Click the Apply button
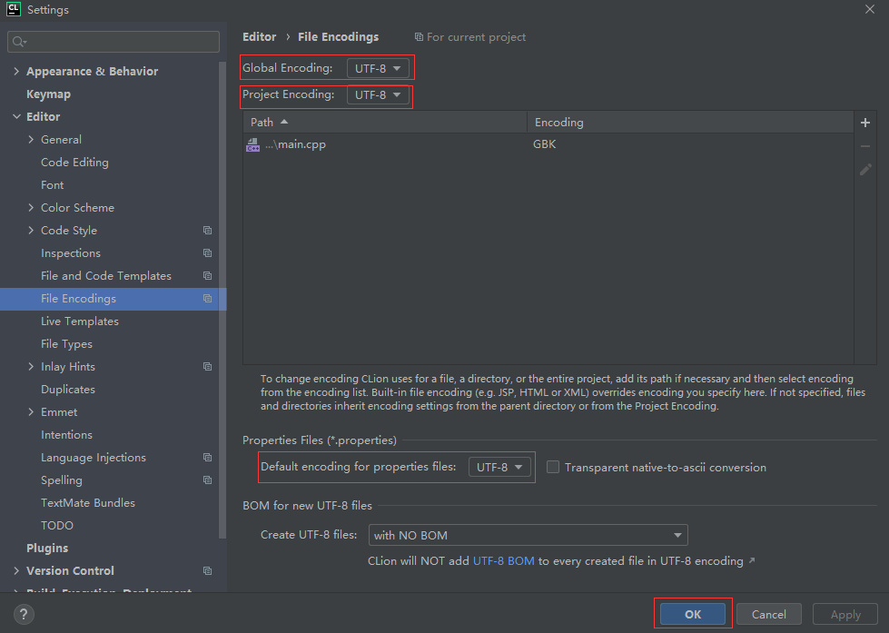This screenshot has width=889, height=633. [845, 614]
